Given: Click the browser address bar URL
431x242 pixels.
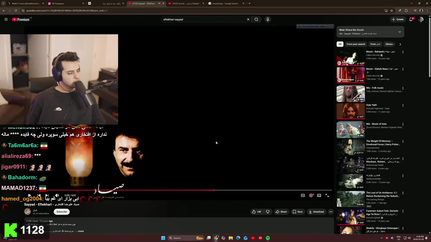Looking at the screenshot, I should [x=67, y=10].
